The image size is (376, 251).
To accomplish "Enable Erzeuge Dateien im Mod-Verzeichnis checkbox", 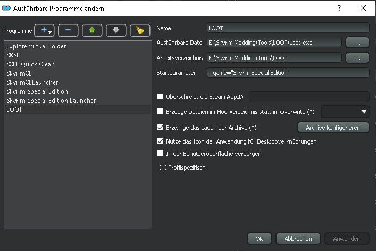I will (x=161, y=112).
